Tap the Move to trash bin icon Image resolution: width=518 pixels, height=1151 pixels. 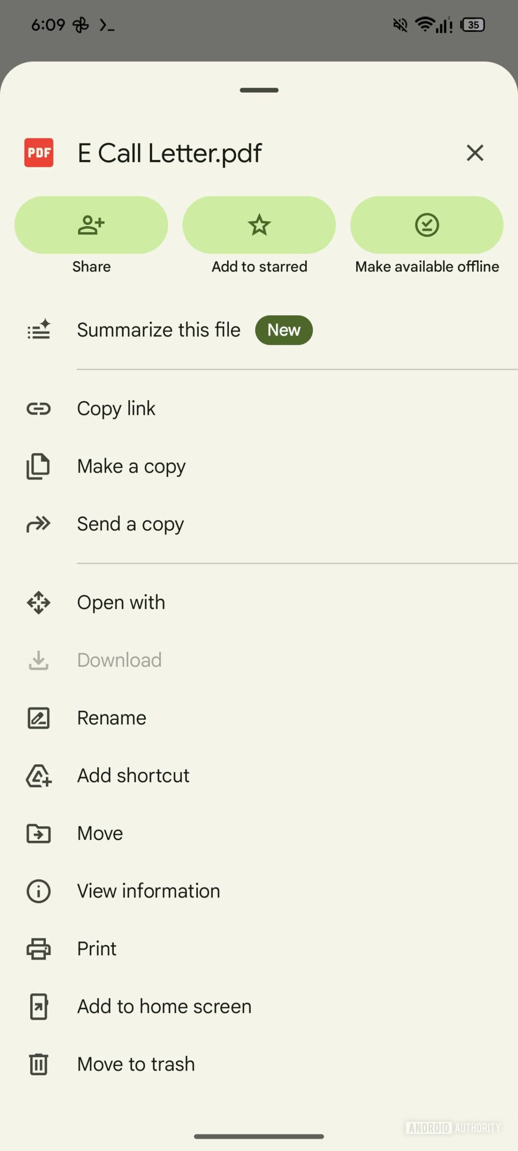click(x=39, y=1064)
